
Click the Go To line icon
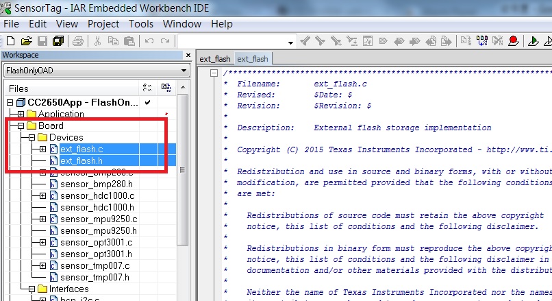368,41
